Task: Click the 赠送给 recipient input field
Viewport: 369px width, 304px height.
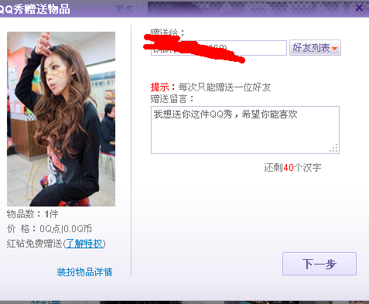Action: (x=219, y=48)
